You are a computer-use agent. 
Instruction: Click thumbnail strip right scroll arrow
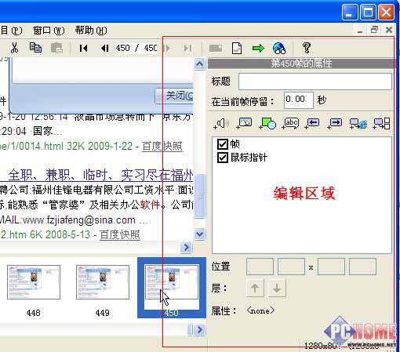pyautogui.click(x=200, y=330)
